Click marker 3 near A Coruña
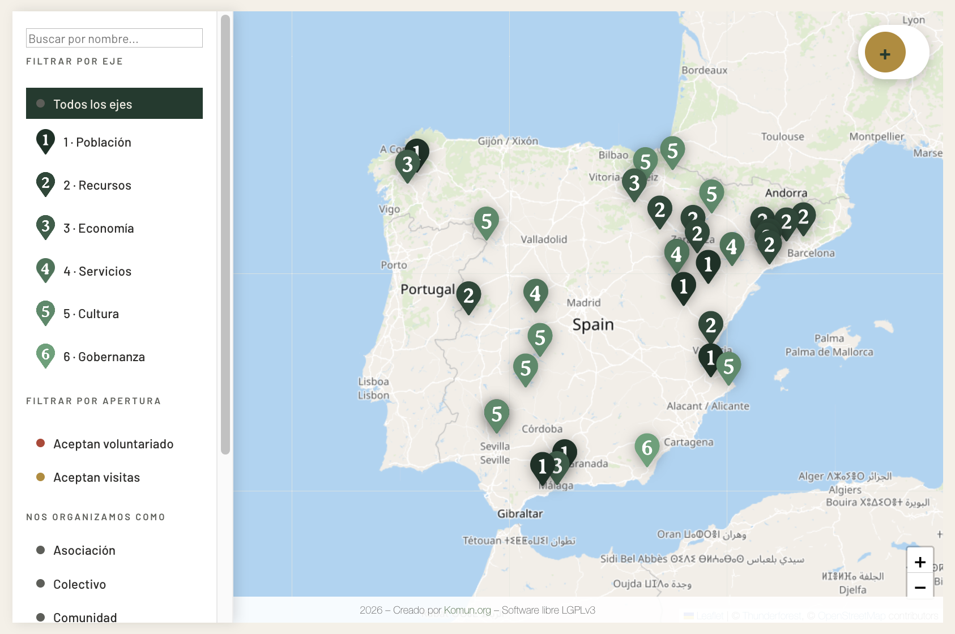 click(x=407, y=166)
